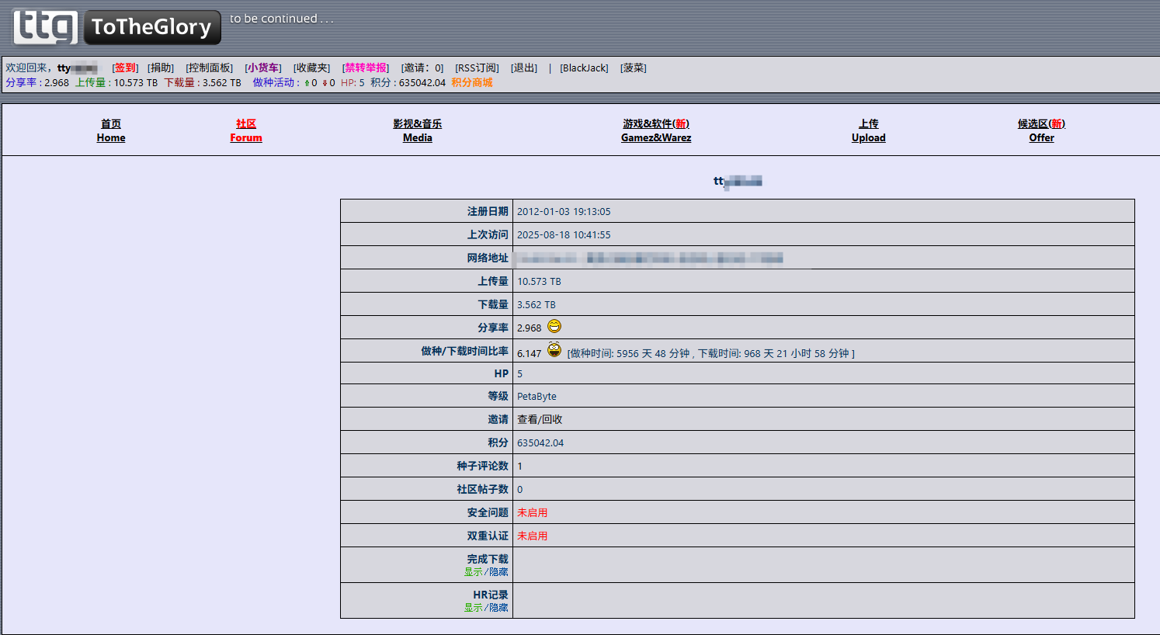
Task: Click the HP: 5 header stat
Action: pyautogui.click(x=353, y=82)
